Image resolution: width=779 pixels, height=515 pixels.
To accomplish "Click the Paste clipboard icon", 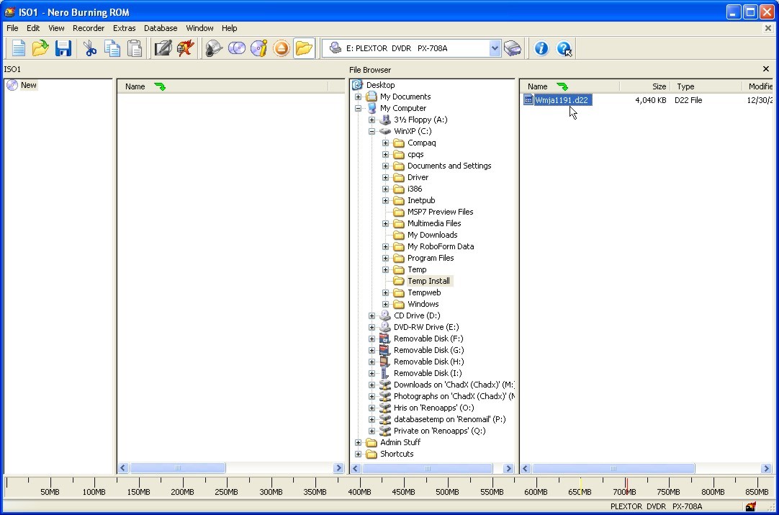I will pos(135,48).
